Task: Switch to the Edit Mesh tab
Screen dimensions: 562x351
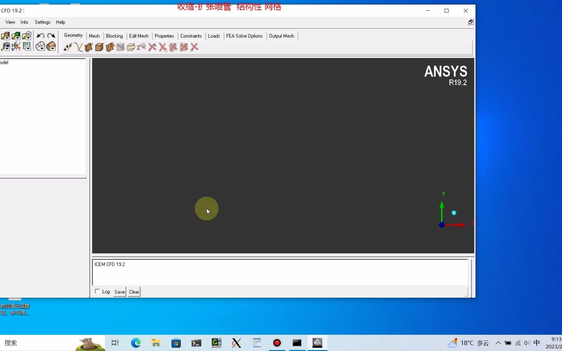Action: click(139, 36)
